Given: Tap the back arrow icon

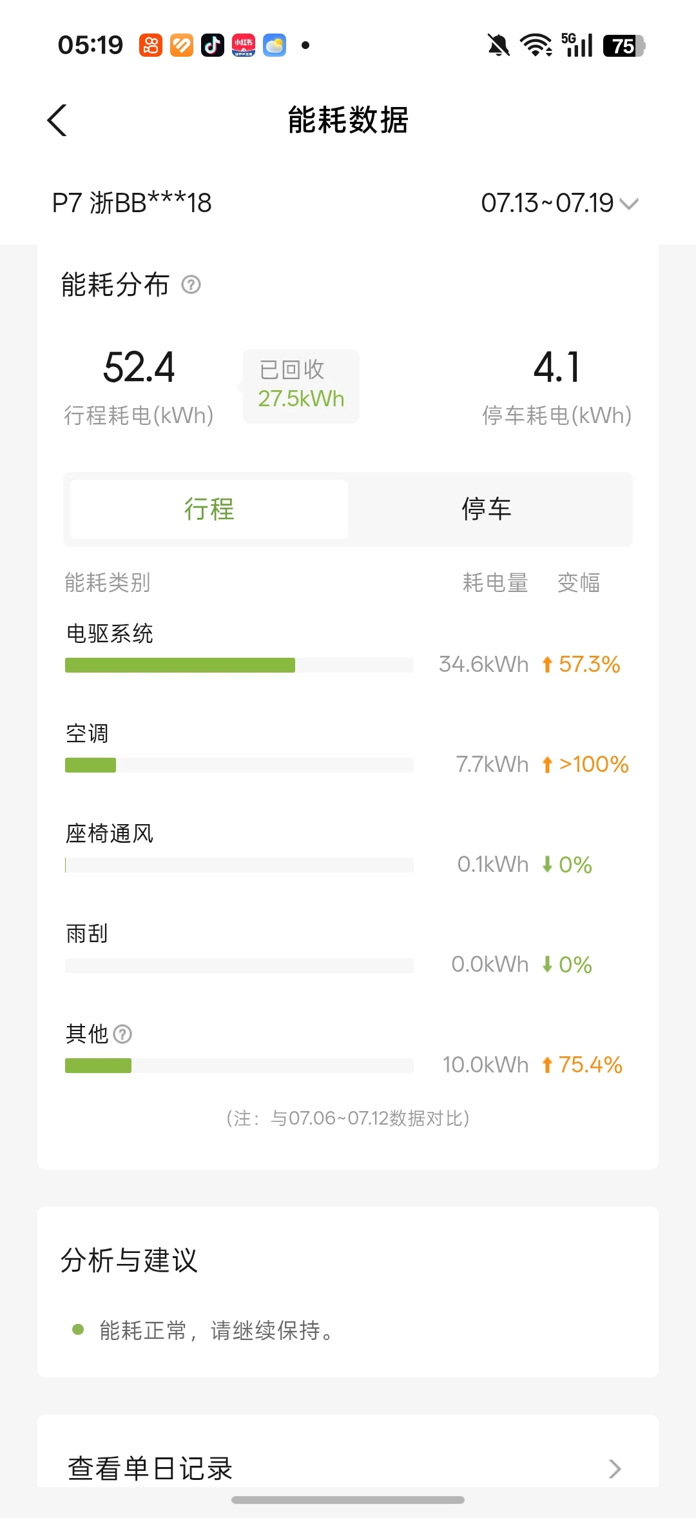Looking at the screenshot, I should pos(57,120).
